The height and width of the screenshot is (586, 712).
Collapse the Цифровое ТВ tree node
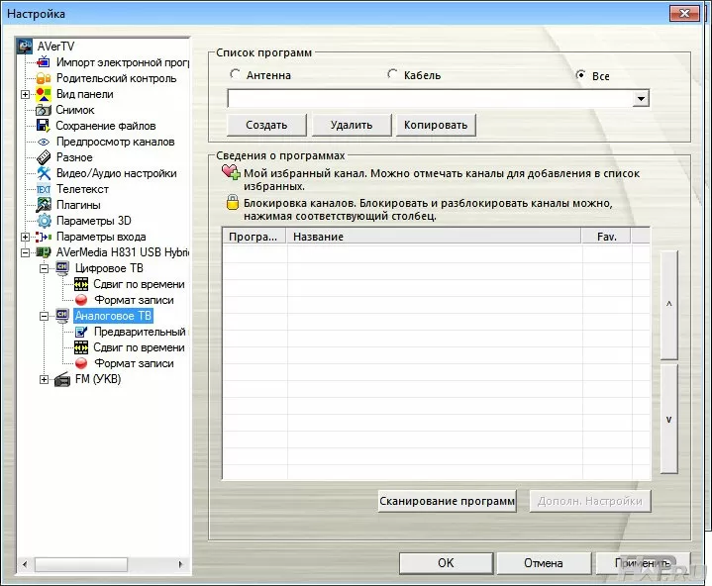(x=44, y=268)
